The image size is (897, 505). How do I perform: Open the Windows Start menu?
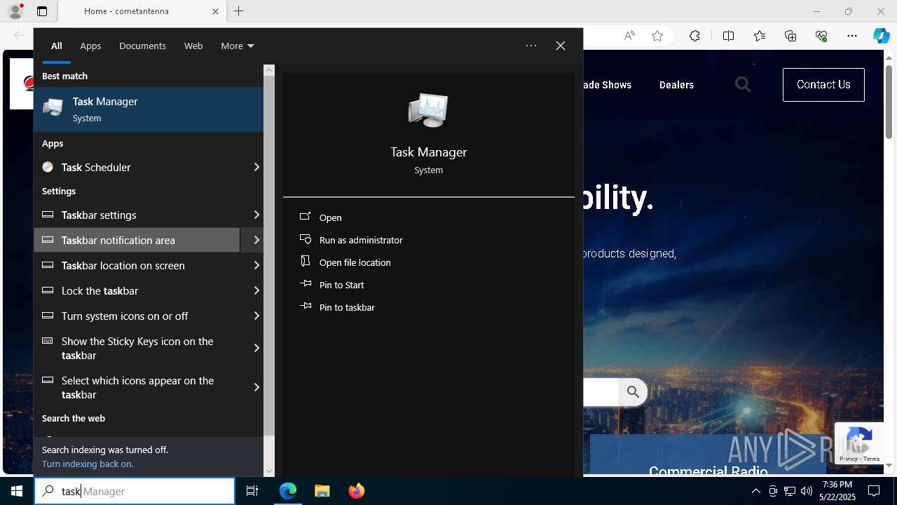17,491
